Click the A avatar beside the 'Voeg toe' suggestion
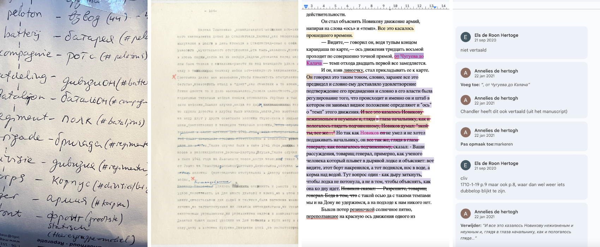 pos(466,73)
